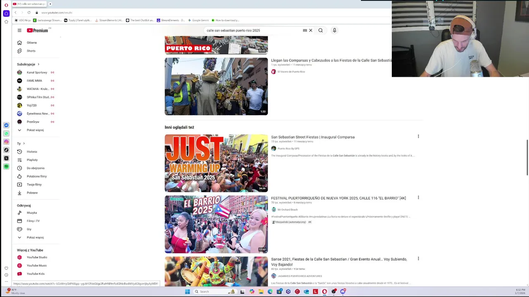Open the YouTube hamburger guide menu

(19, 30)
